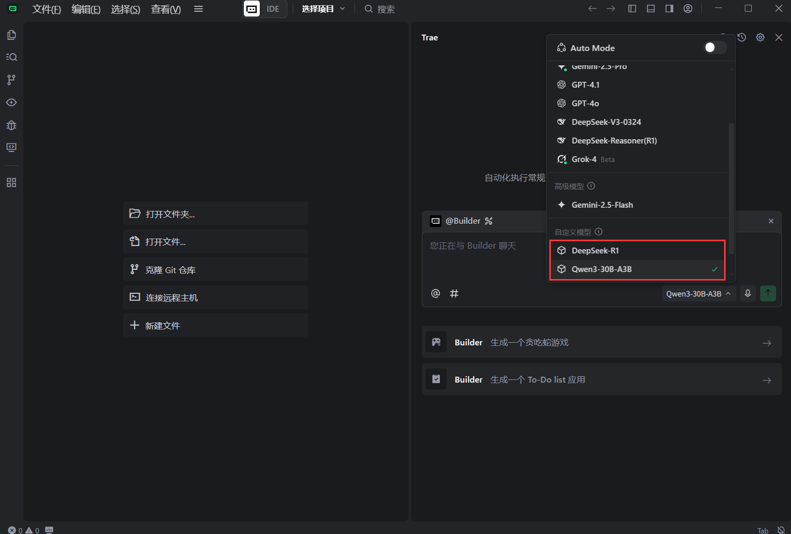Image resolution: width=791 pixels, height=534 pixels.
Task: Click the # context icon in chat
Action: click(454, 293)
